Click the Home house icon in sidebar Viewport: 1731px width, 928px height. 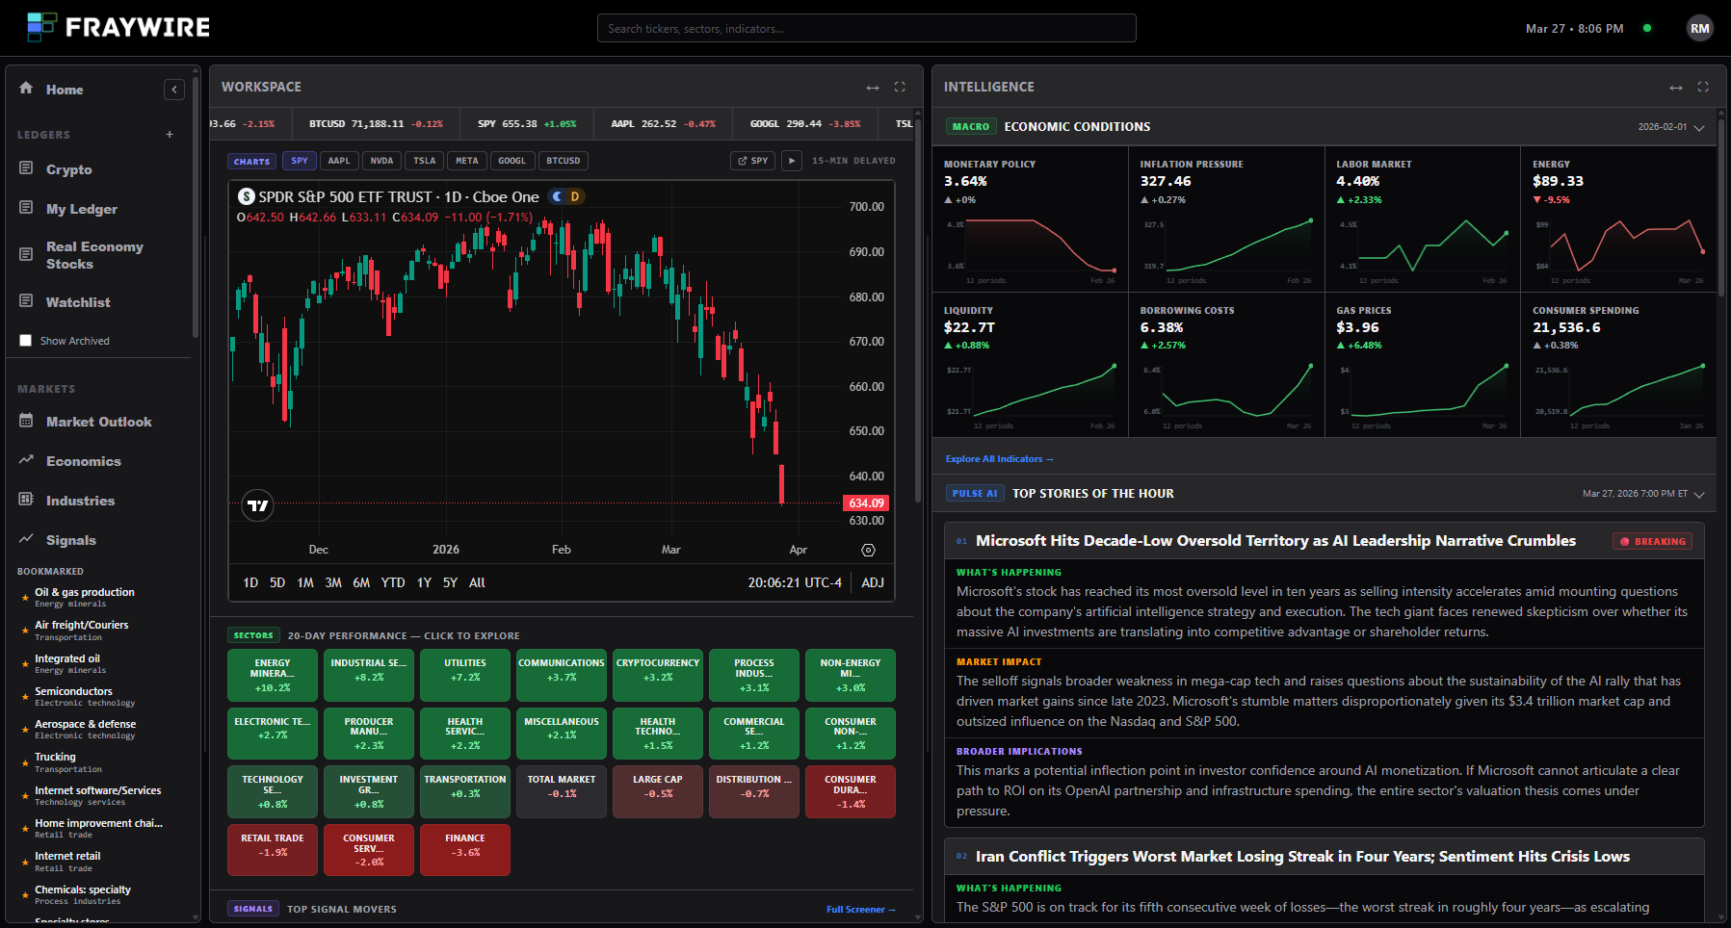coord(26,88)
